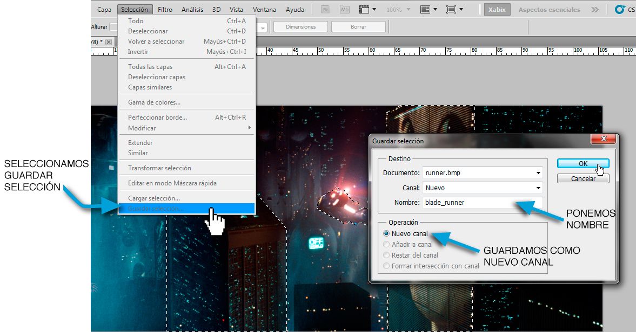Open the Vista menu
636x332 pixels.
click(236, 9)
